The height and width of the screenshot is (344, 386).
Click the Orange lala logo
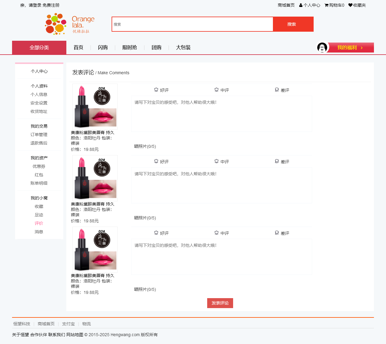[70, 24]
